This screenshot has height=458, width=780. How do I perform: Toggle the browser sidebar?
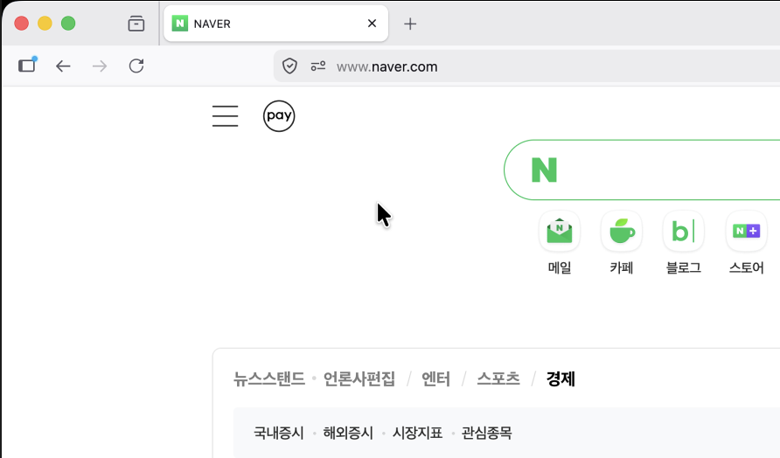pyautogui.click(x=27, y=66)
